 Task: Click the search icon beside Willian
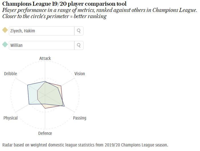coord(79,45)
